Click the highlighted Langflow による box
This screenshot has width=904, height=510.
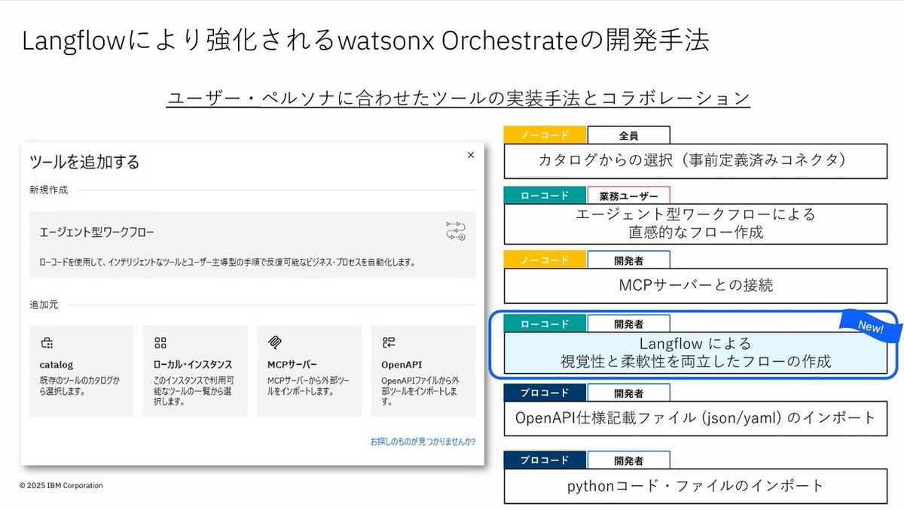click(x=695, y=352)
